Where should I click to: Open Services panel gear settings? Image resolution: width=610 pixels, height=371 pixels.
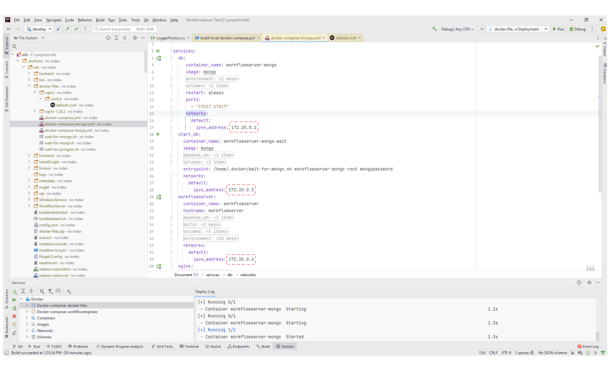[x=589, y=282]
